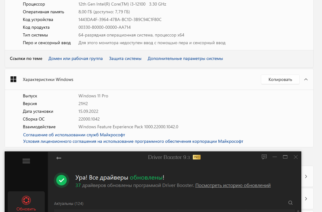Select the Актуальны (124) list header

tap(69, 204)
